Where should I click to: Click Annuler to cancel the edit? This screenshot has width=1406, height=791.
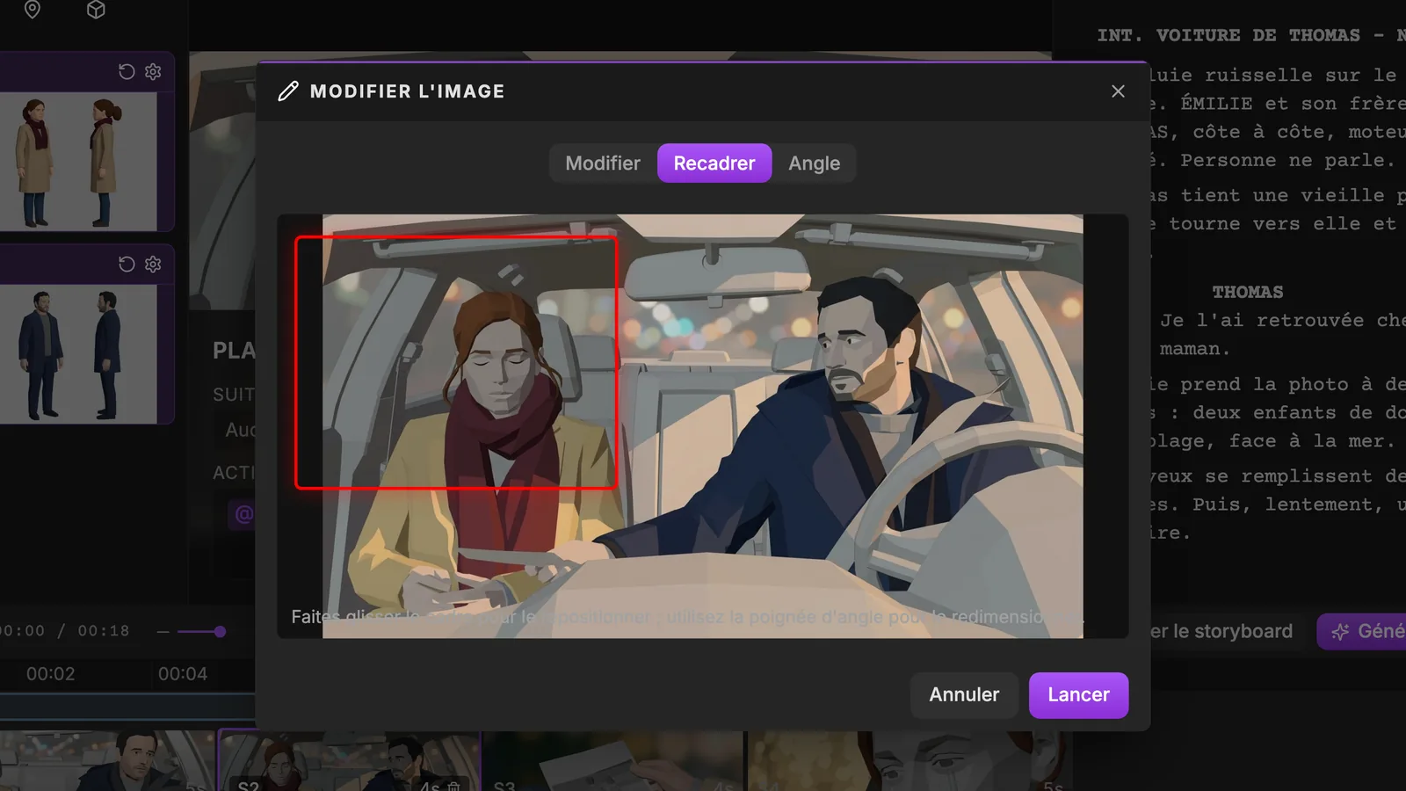pyautogui.click(x=964, y=694)
